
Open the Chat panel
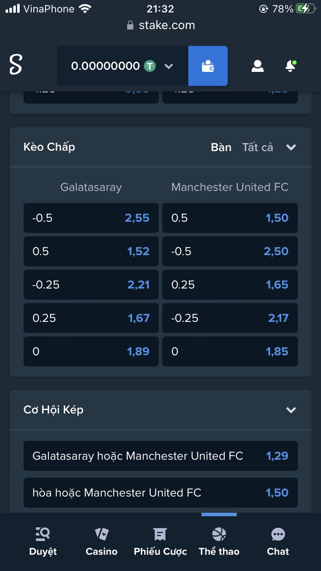click(278, 541)
